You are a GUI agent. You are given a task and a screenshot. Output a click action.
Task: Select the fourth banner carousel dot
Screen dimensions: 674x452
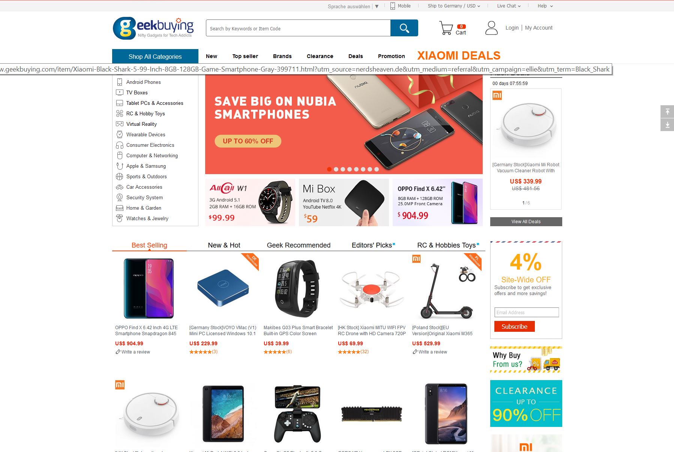point(350,169)
